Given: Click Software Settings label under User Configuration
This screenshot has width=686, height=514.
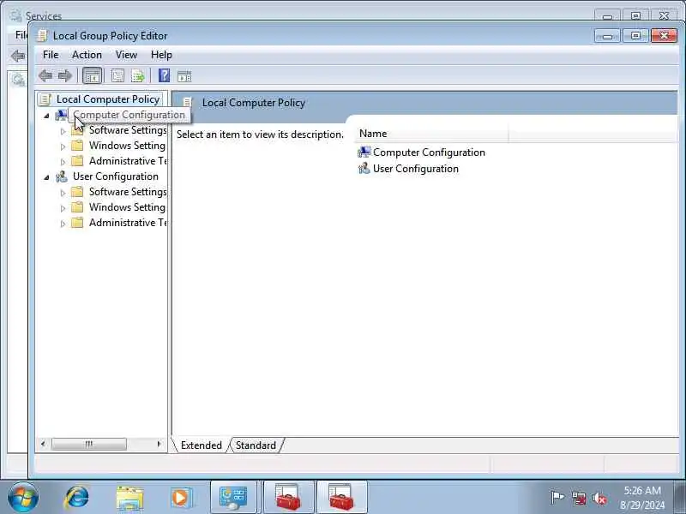Looking at the screenshot, I should point(128,191).
